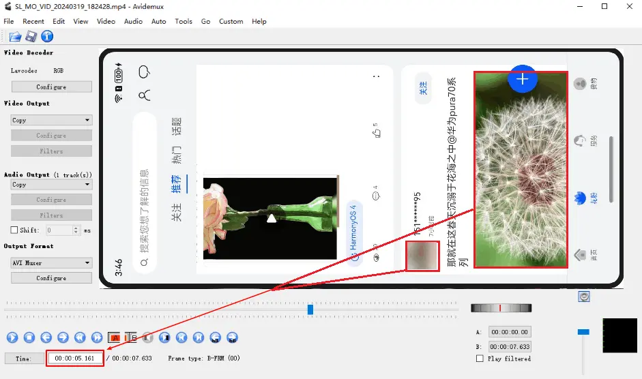Screen dimensions: 642x379
Task: Open a video file with folder icon
Action: pos(15,36)
